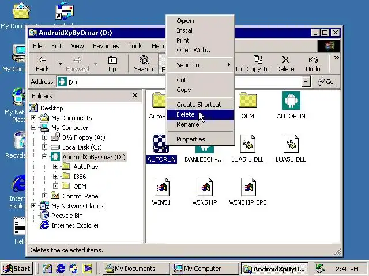Viewport: 369px width, 276px height.
Task: Open the Tools menu
Action: point(135,46)
